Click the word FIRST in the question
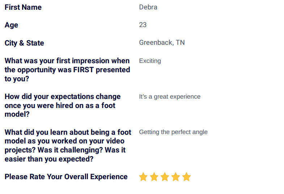The image size is (284, 194). pos(83,70)
